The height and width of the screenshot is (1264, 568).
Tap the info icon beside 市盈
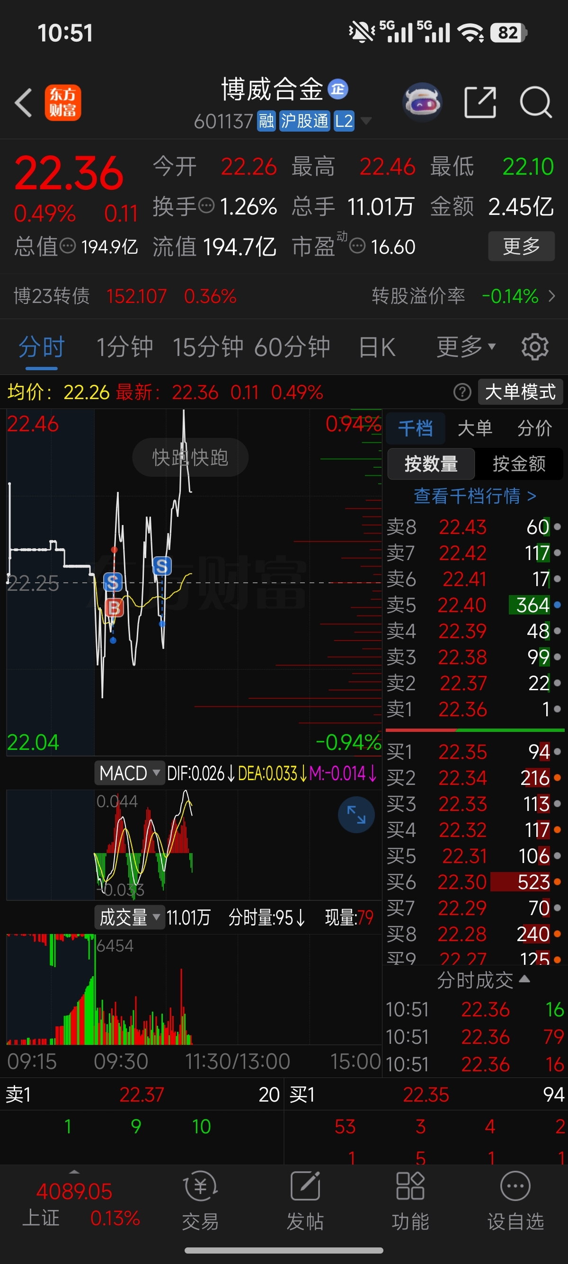(357, 245)
